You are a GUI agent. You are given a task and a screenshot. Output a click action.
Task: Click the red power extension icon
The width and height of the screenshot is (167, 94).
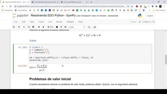(137, 6)
